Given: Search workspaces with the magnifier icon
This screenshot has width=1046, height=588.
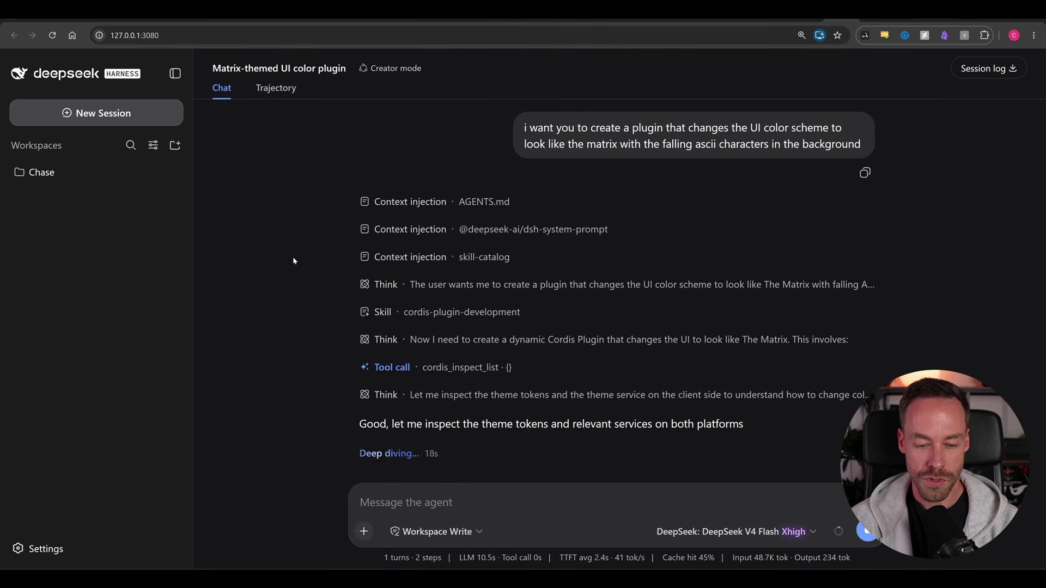Looking at the screenshot, I should [131, 145].
